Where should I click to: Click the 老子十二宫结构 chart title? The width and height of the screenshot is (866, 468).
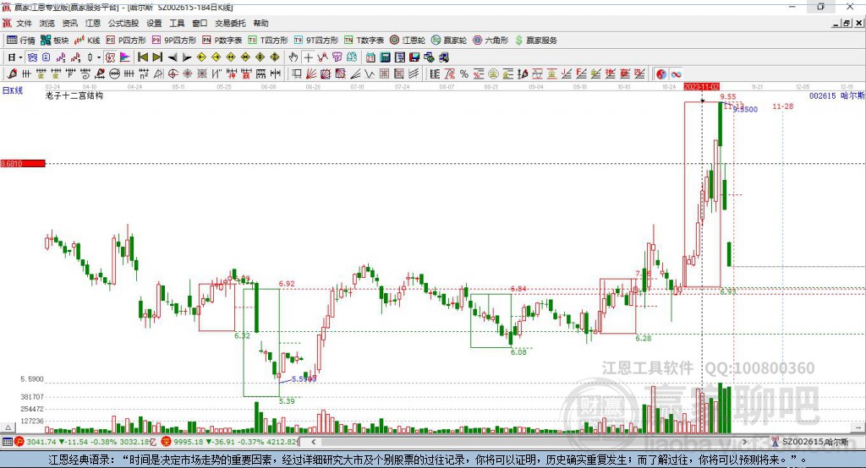74,95
